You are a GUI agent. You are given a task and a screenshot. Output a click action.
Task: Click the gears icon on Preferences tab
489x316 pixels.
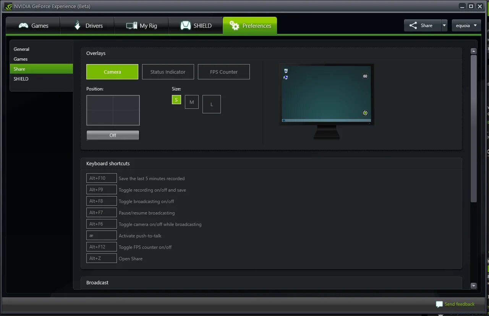(234, 26)
